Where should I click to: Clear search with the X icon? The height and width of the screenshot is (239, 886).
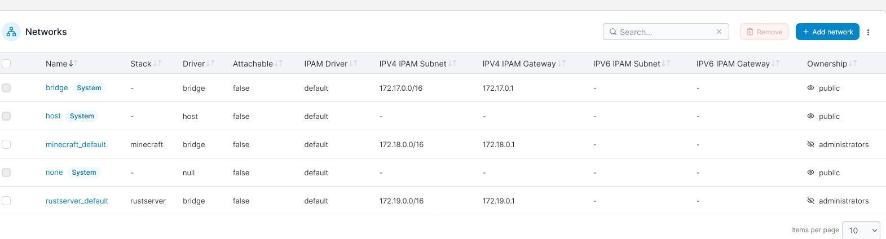tap(719, 32)
